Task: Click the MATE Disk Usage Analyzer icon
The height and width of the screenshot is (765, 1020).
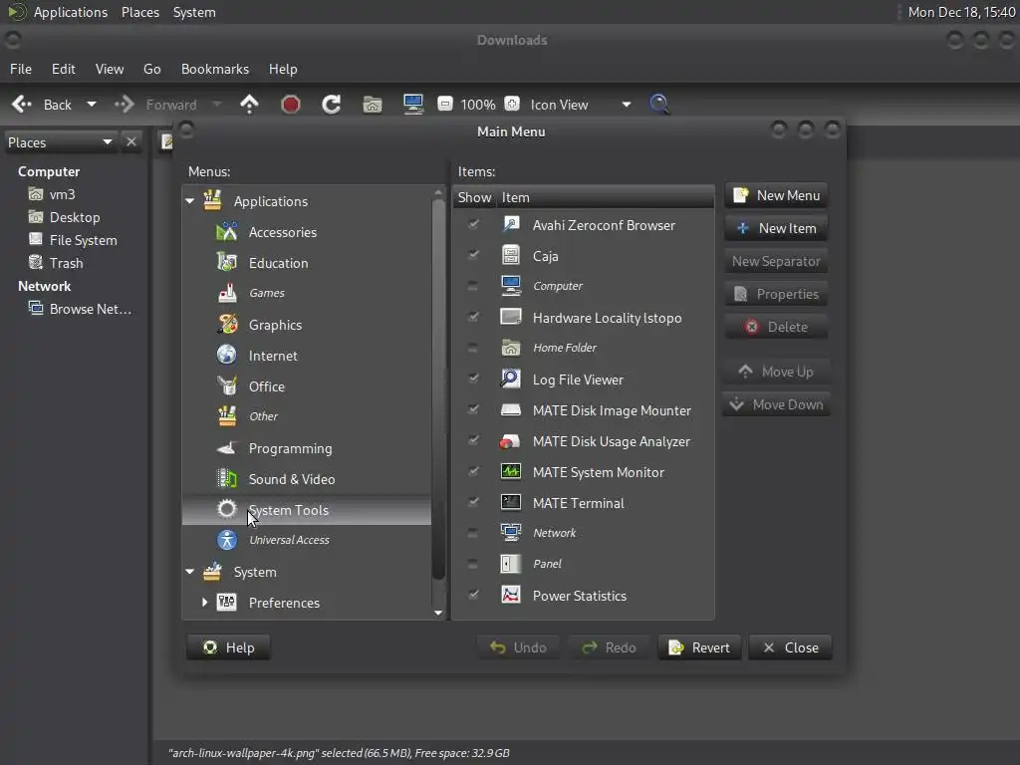Action: pyautogui.click(x=511, y=441)
